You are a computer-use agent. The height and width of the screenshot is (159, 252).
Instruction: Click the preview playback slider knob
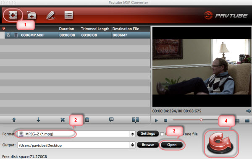tap(201, 120)
